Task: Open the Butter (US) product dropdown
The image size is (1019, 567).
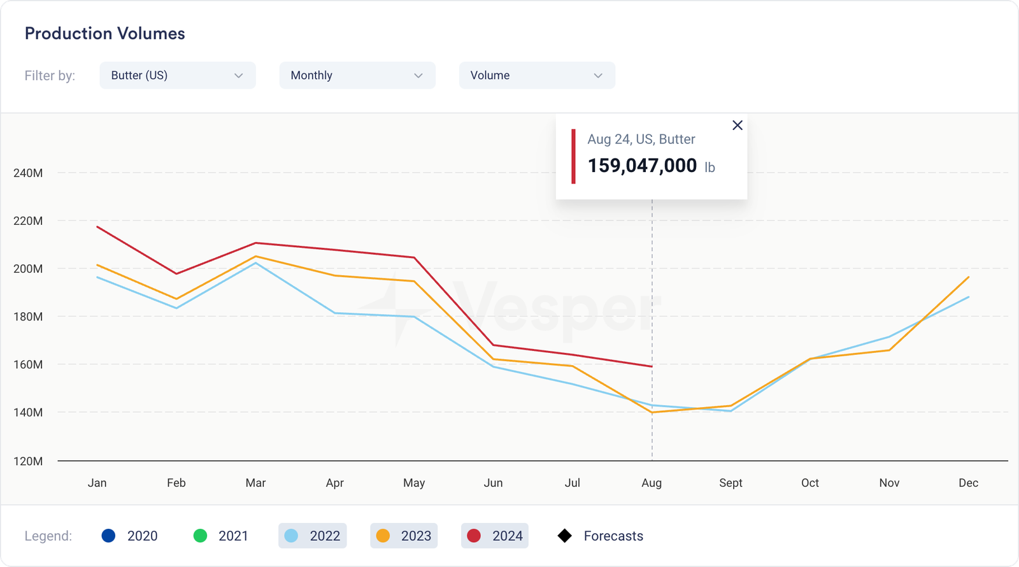Action: pos(177,75)
